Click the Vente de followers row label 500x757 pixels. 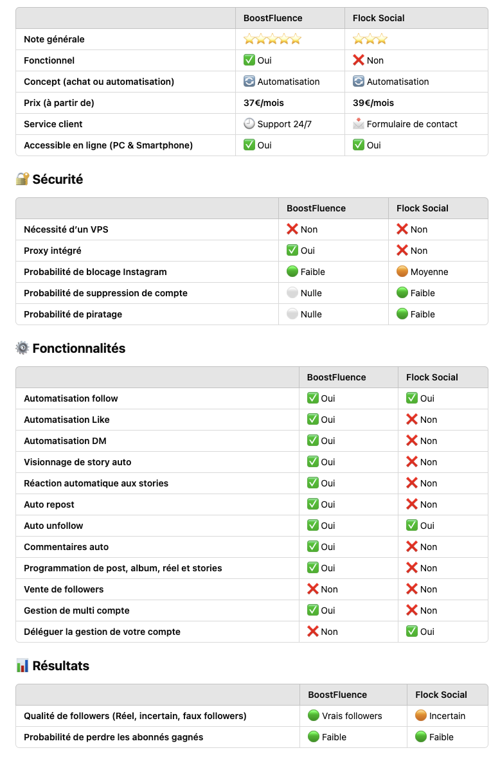click(x=64, y=589)
